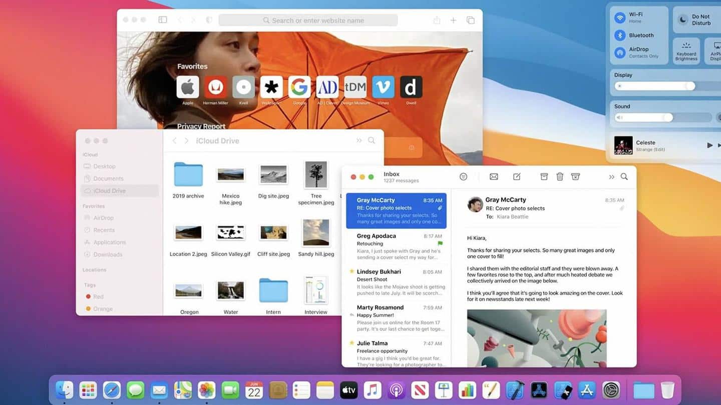The height and width of the screenshot is (405, 721).
Task: Select the Gray McCarty message in list
Action: tap(396, 210)
